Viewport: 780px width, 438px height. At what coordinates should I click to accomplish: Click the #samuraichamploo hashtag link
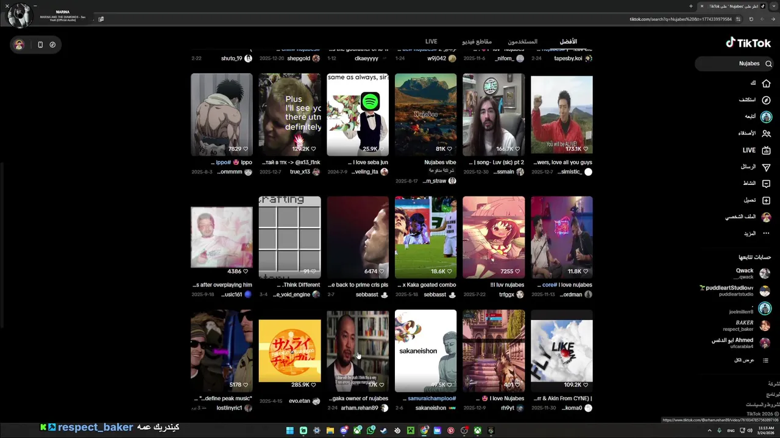point(431,398)
